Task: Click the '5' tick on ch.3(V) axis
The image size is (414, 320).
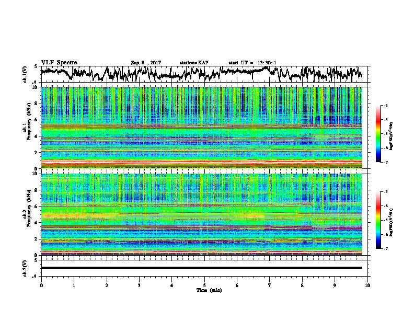Action: (x=36, y=260)
